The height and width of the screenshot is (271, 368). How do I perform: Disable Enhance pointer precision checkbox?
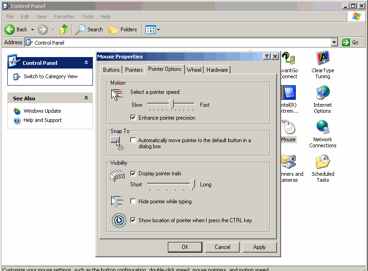click(133, 117)
